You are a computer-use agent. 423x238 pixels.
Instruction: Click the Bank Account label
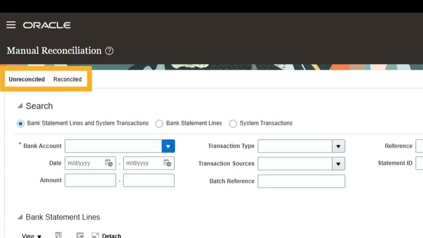point(42,146)
